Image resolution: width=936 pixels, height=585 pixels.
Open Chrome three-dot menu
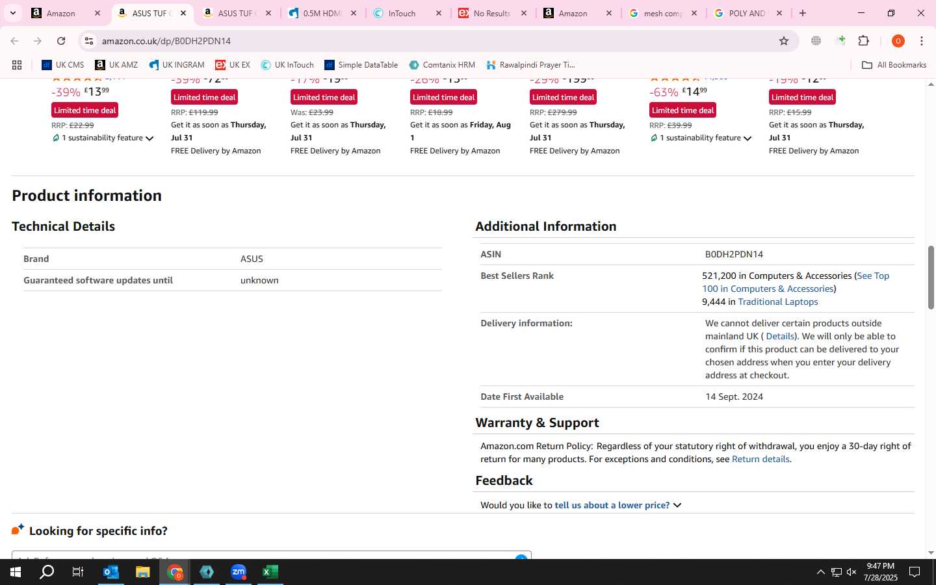pos(922,41)
